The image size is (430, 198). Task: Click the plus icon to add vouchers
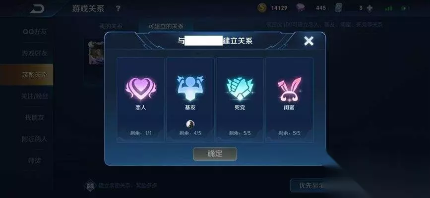pos(369,8)
